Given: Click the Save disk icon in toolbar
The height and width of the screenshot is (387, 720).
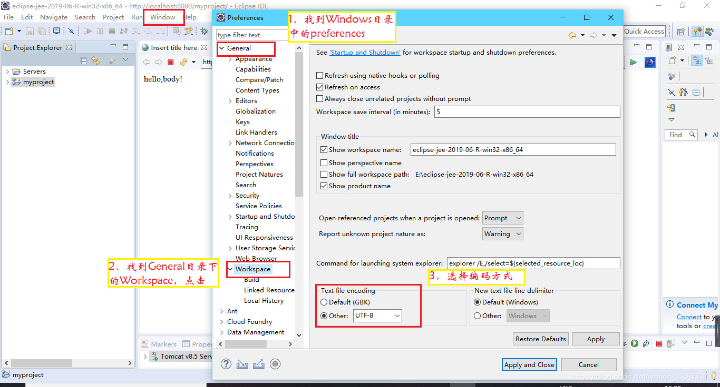Looking at the screenshot, I should (30, 32).
